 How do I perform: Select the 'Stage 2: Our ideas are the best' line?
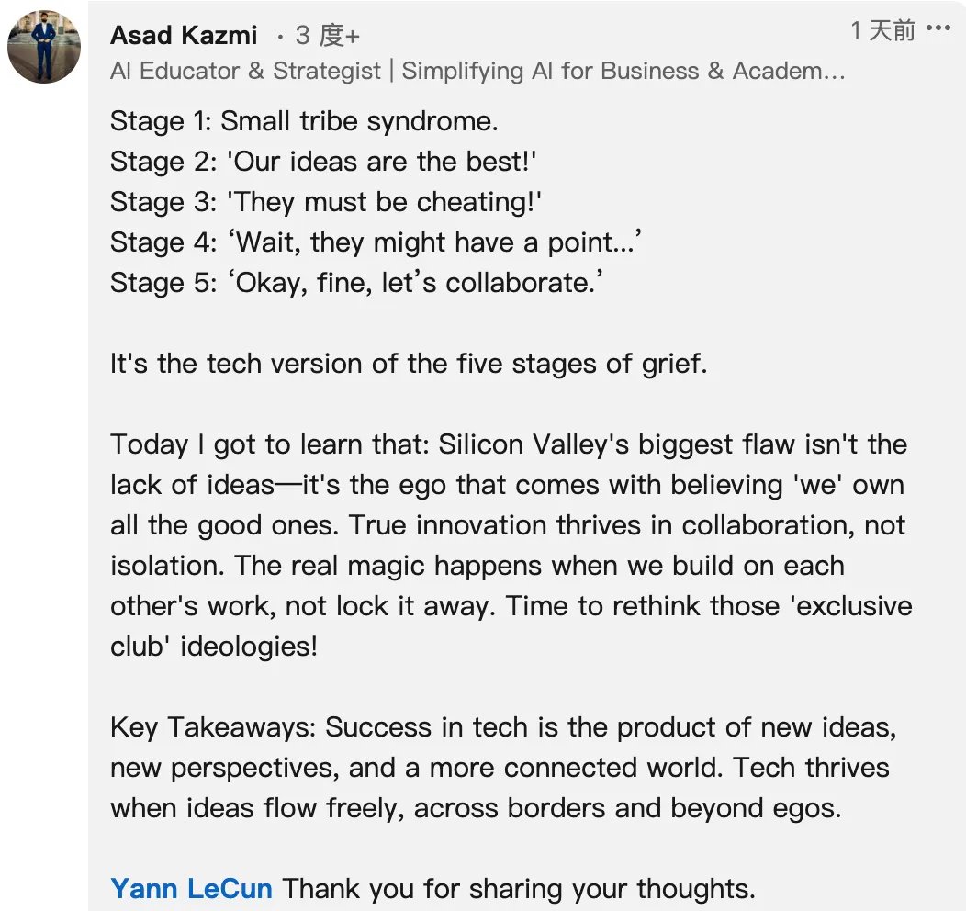(323, 162)
